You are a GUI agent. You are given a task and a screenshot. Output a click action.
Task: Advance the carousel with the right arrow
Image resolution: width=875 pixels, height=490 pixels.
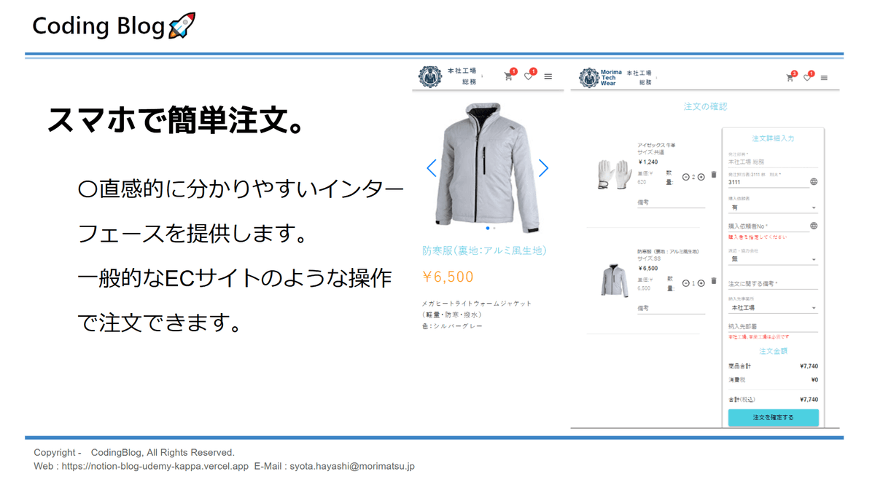(543, 168)
